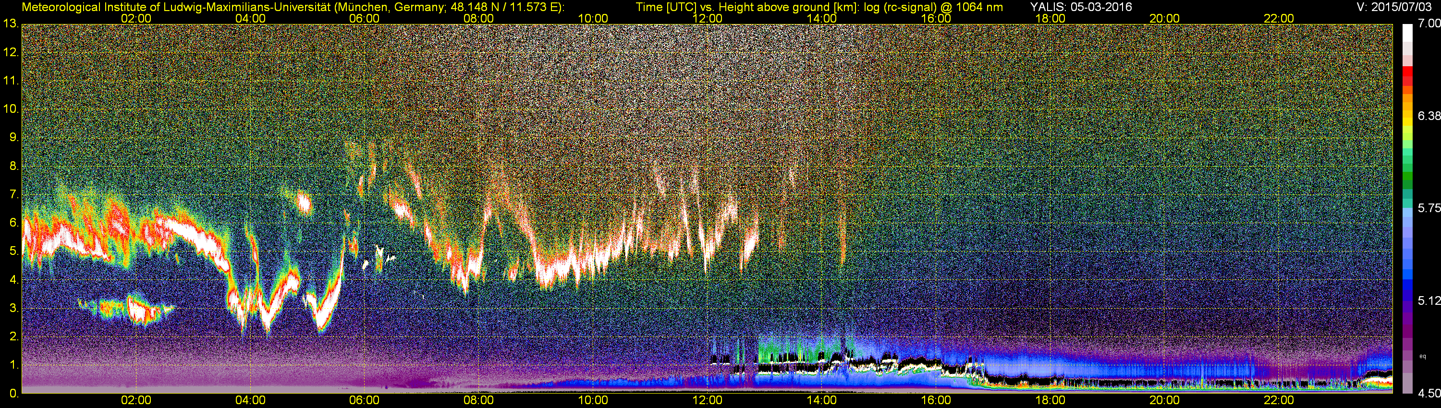The height and width of the screenshot is (408, 1441).
Task: Pick the yellow band of color bar
Action: 1407,123
